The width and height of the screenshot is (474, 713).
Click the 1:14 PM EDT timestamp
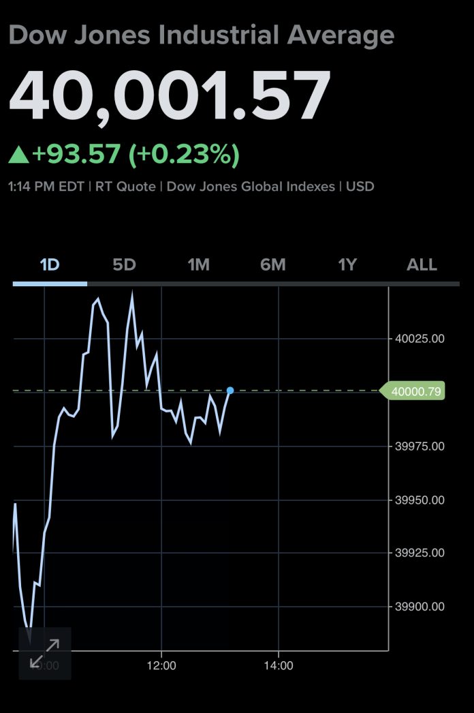(46, 186)
